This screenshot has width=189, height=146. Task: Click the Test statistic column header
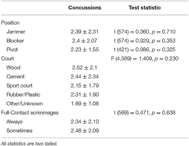coord(145,7)
